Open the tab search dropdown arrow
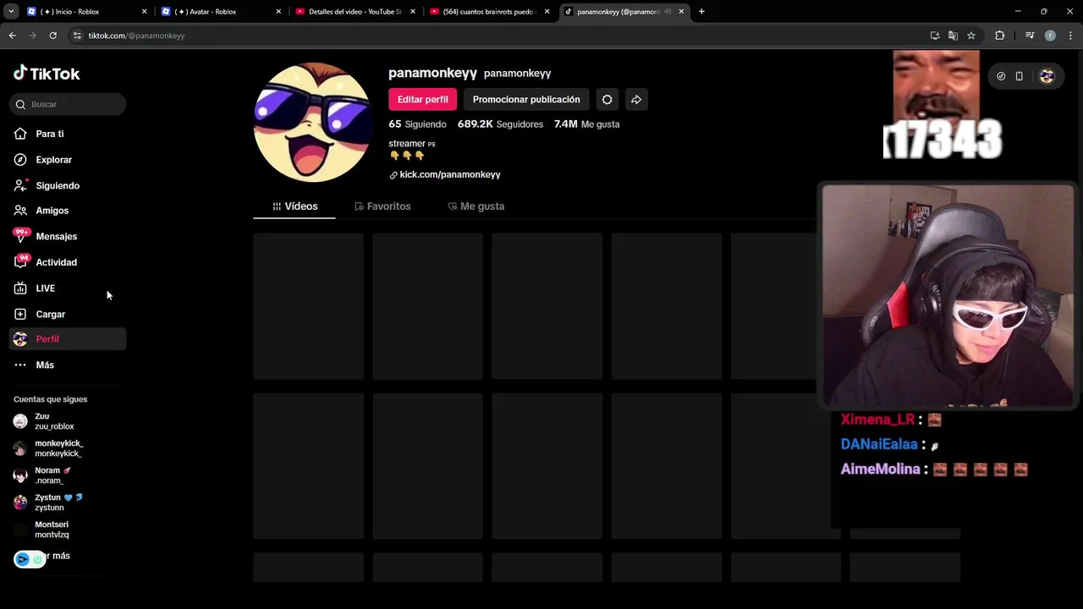The height and width of the screenshot is (609, 1083). tap(11, 12)
